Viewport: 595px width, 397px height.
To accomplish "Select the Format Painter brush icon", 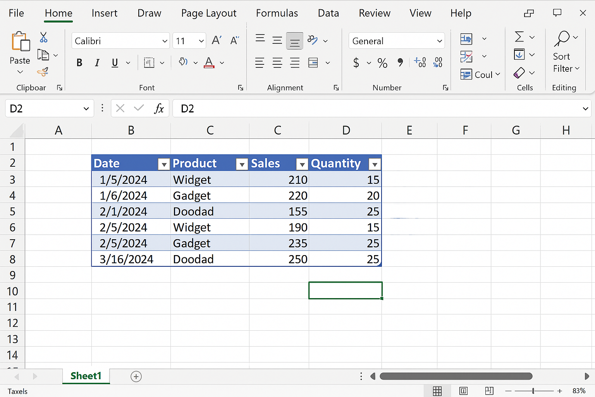I will 43,72.
